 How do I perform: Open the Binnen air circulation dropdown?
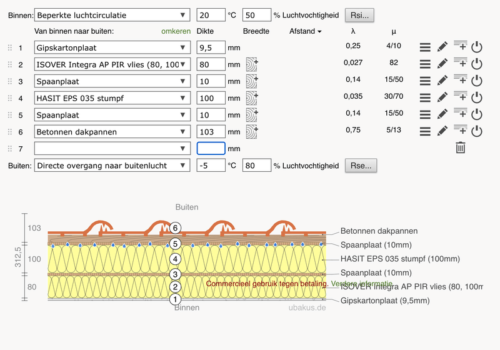pos(112,14)
